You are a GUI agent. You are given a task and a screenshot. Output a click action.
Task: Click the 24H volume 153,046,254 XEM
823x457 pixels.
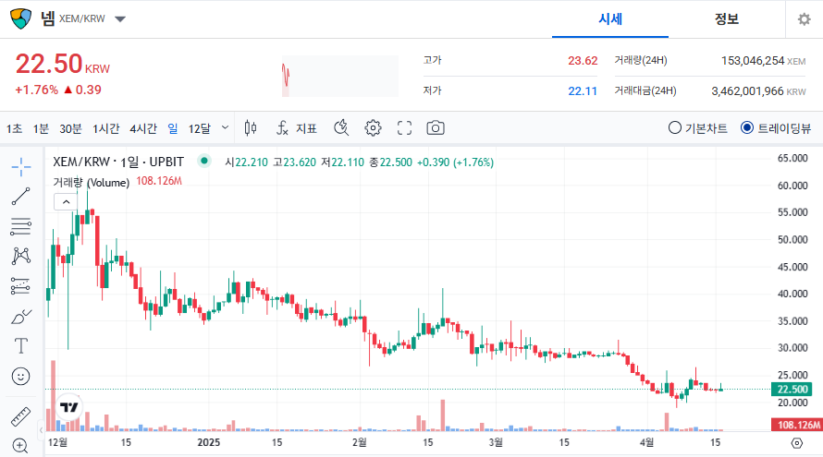[x=763, y=61]
